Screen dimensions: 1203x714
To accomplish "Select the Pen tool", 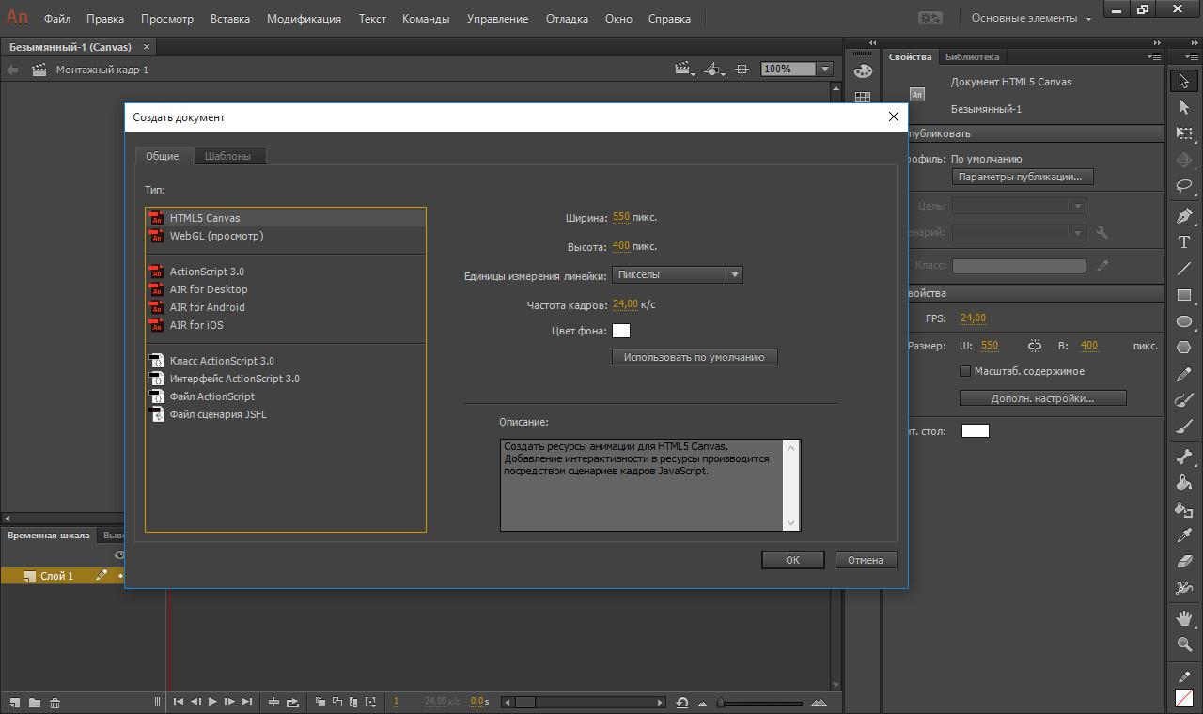I will 1184,216.
